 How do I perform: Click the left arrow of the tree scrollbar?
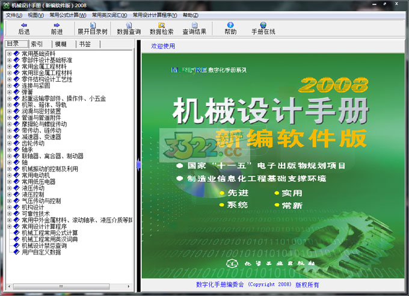pos(9,286)
